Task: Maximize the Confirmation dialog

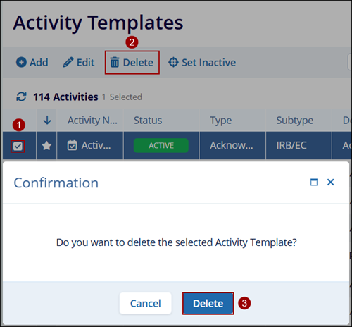Action: click(x=314, y=183)
